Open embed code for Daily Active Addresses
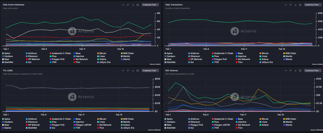Image resolution: width=323 pixels, height=133 pixels. tap(123, 5)
